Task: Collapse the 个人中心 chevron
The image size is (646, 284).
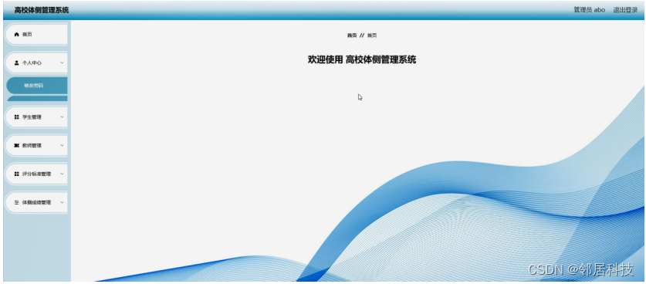Action: coord(62,63)
